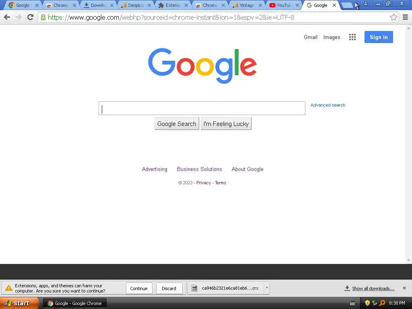Click the forward navigation arrow

[x=19, y=17]
